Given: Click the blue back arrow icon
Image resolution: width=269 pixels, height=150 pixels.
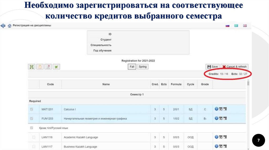Looking at the screenshot, I should click(x=3, y=26).
